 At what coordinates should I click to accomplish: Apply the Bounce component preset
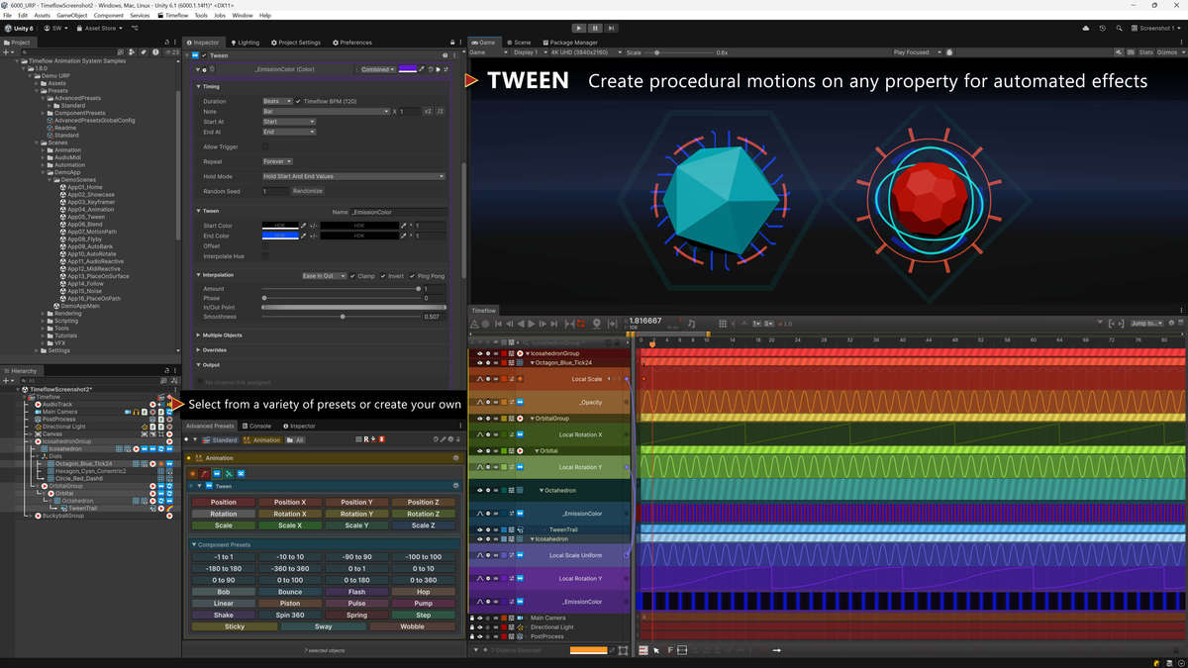tap(290, 592)
